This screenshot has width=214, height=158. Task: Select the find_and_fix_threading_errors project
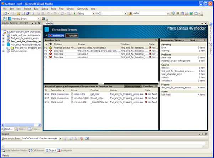pyautogui.click(x=26, y=41)
